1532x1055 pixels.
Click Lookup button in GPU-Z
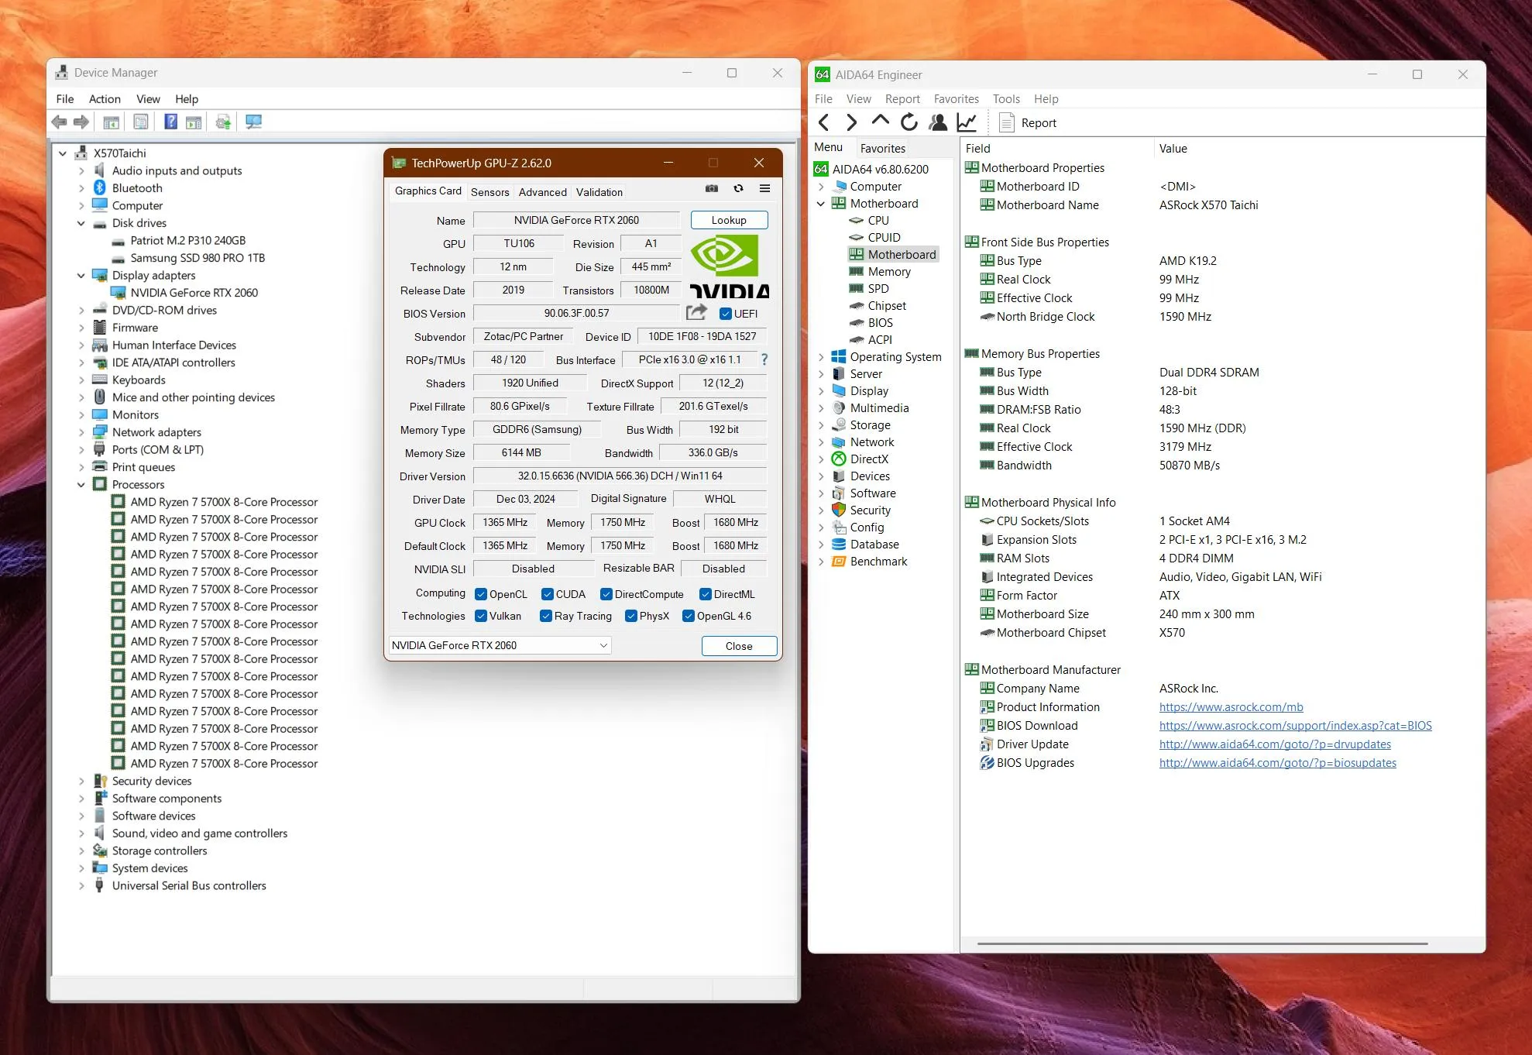click(x=729, y=220)
